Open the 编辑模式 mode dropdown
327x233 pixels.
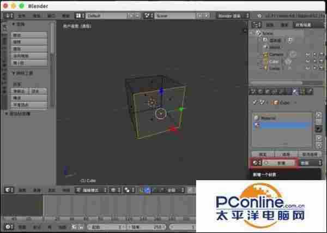(91, 190)
